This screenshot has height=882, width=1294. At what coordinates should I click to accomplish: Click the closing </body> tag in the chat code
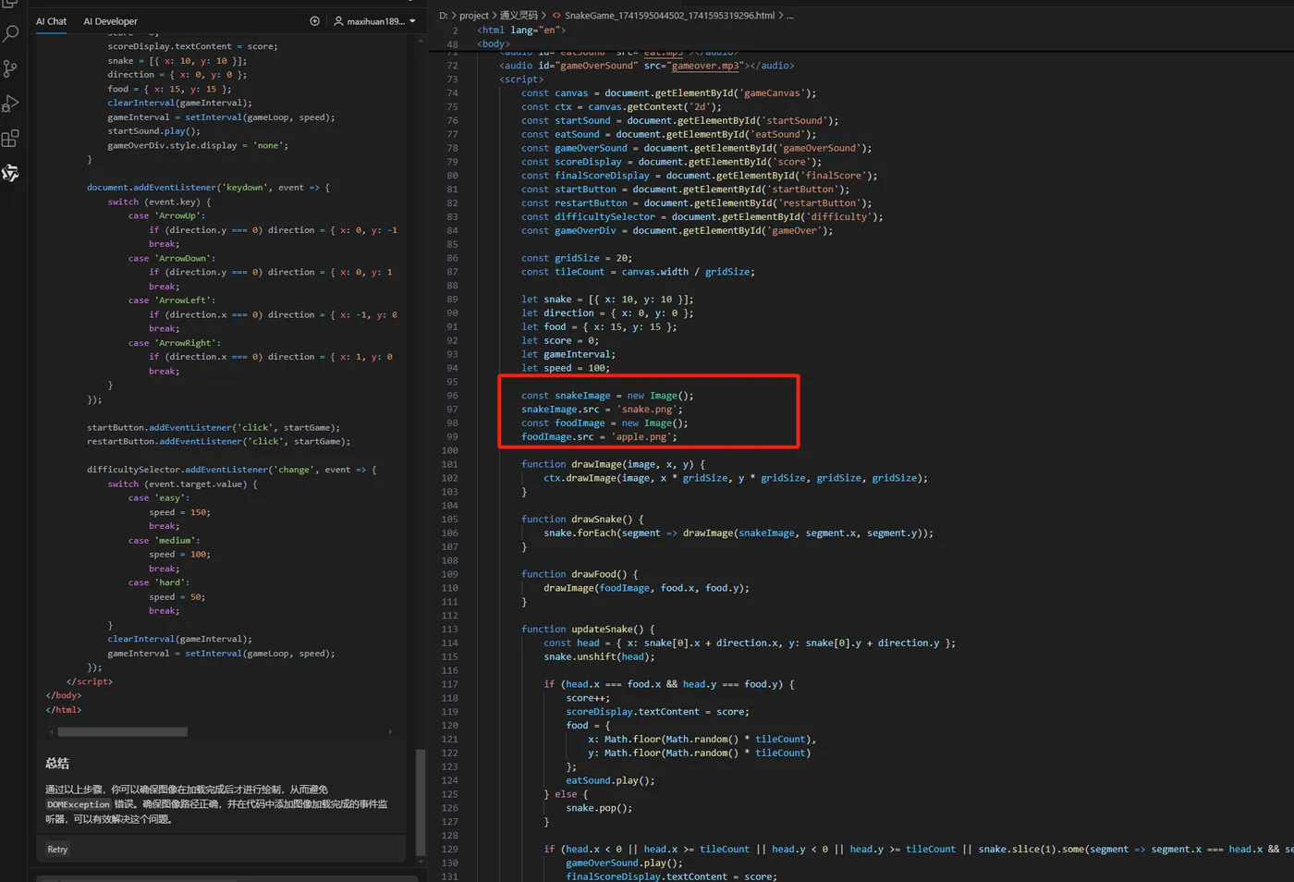coord(64,695)
